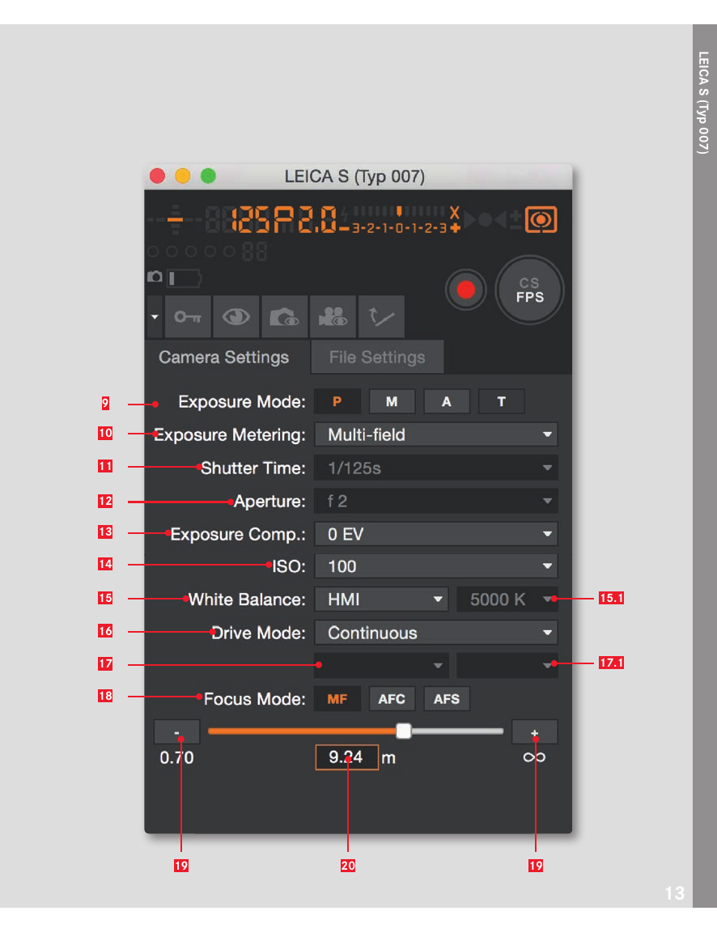Viewport: 717px width, 932px height.
Task: Open Drive Mode Continuous dropdown
Action: pyautogui.click(x=436, y=633)
